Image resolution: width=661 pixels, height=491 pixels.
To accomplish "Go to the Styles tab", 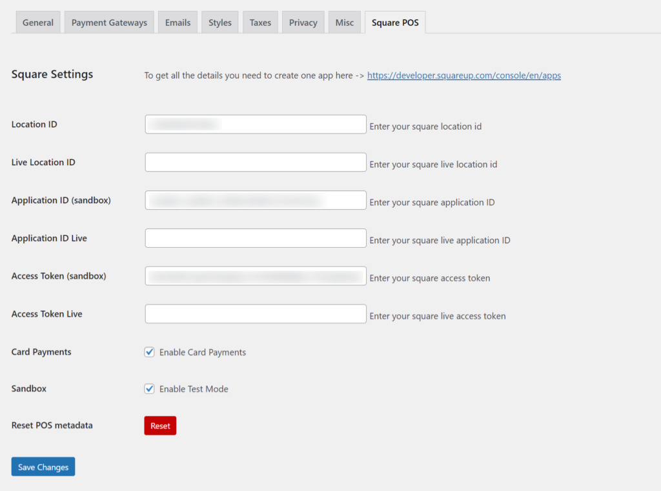I will pyautogui.click(x=219, y=23).
